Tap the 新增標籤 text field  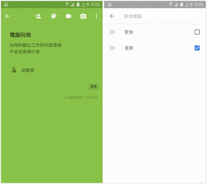click(x=133, y=16)
